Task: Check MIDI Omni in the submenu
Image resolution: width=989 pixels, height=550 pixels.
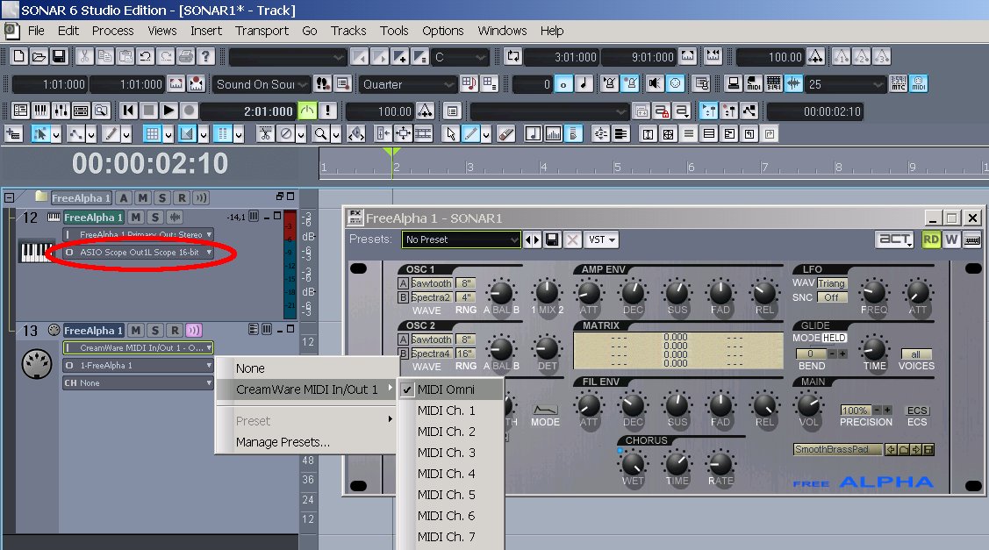Action: coord(450,389)
